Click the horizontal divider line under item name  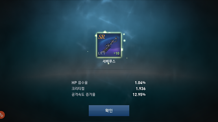[x=109, y=69]
